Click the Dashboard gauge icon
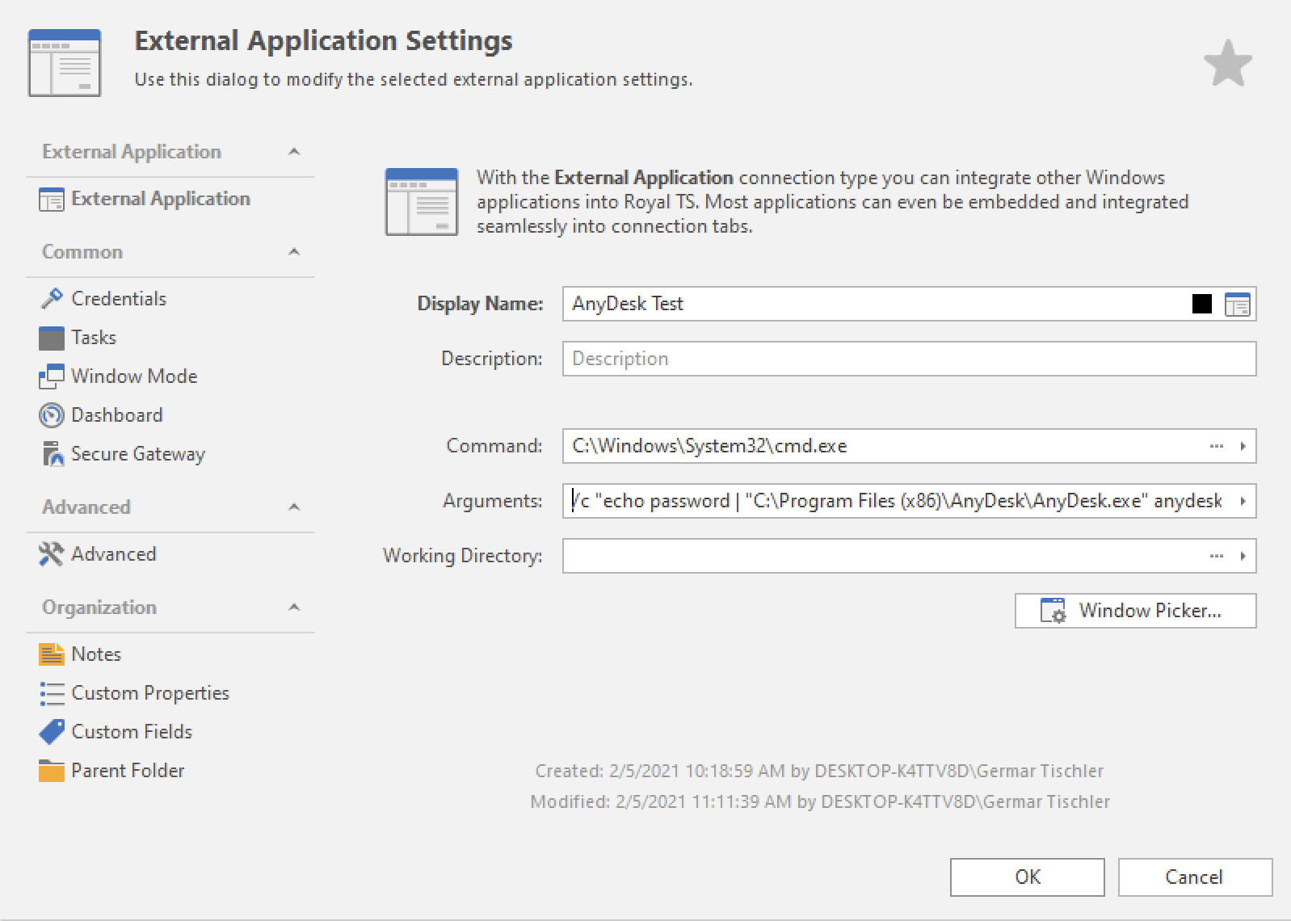This screenshot has width=1291, height=921. click(51, 415)
